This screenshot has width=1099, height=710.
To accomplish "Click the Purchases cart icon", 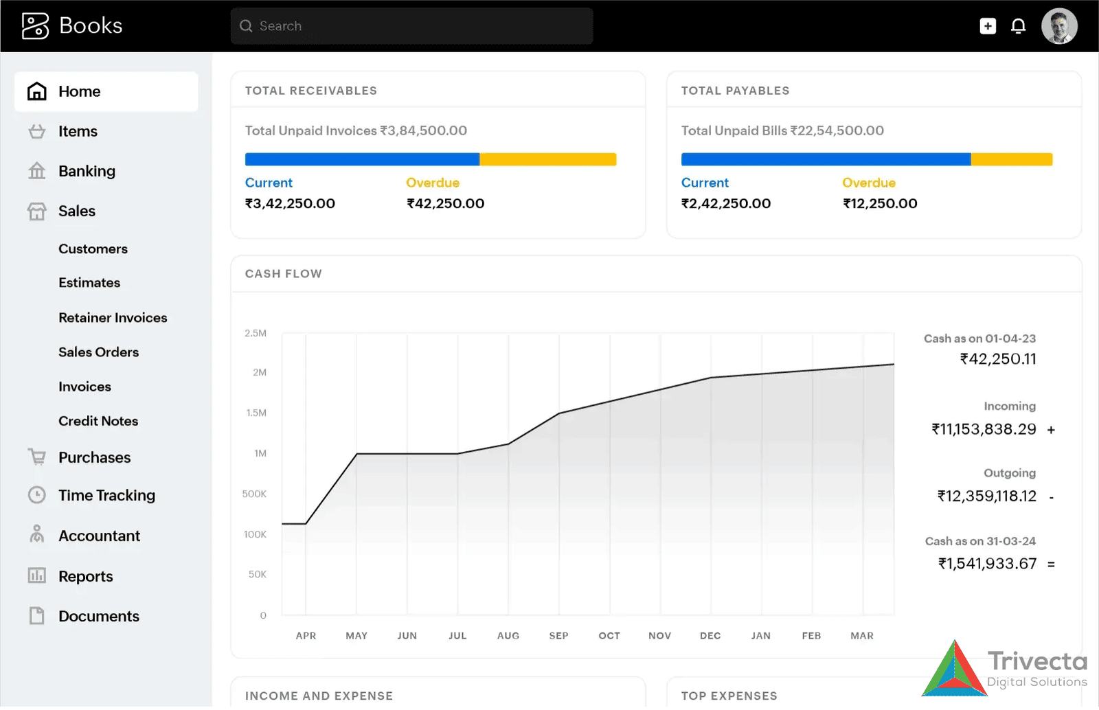I will click(37, 457).
